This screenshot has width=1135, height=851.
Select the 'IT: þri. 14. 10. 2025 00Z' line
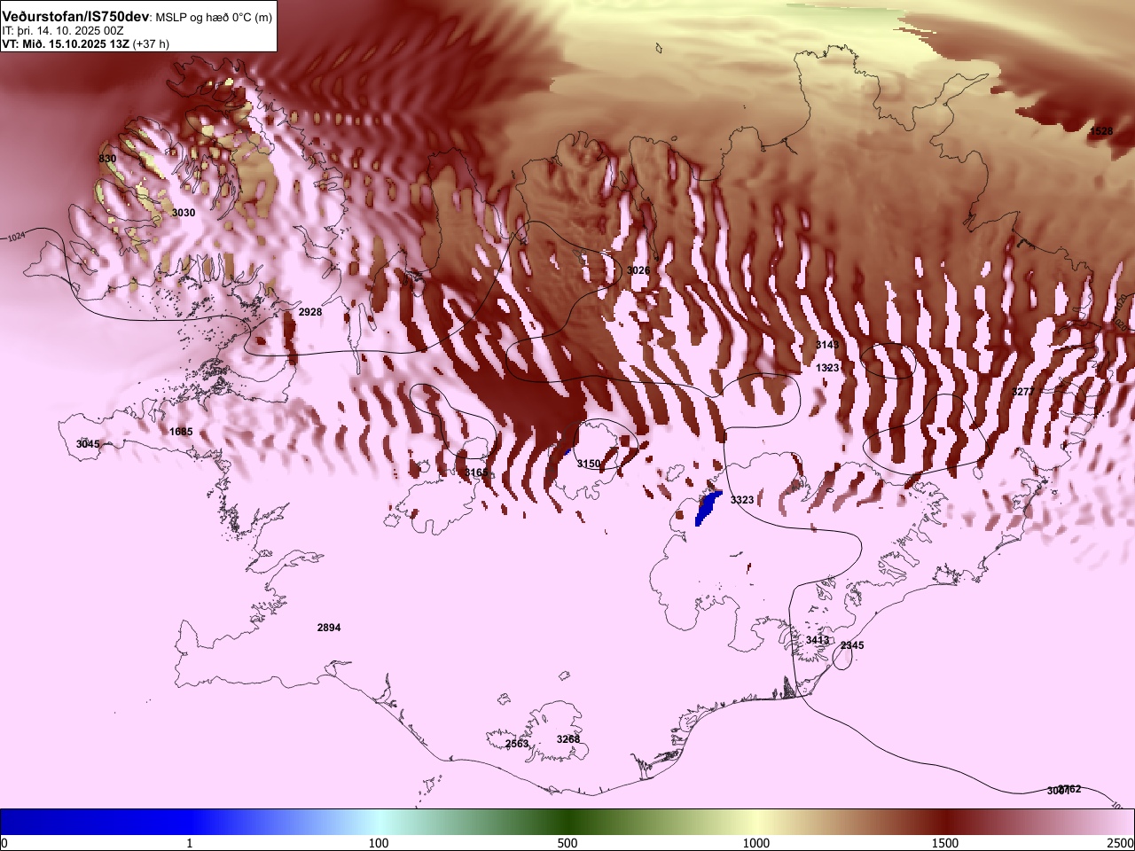63,30
